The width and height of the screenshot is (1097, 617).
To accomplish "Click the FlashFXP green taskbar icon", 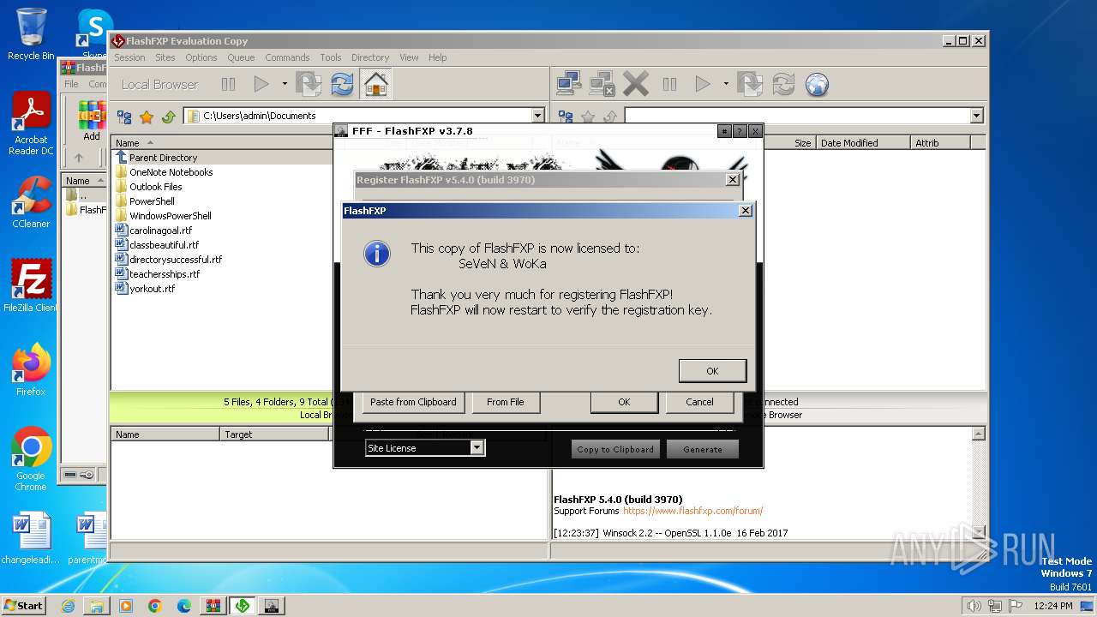I will click(x=243, y=606).
